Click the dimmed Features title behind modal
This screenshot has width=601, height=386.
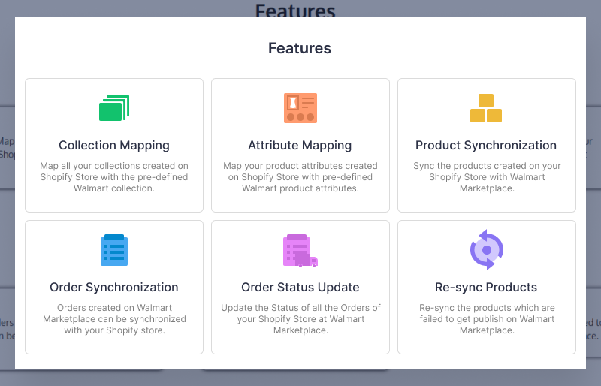click(x=295, y=10)
